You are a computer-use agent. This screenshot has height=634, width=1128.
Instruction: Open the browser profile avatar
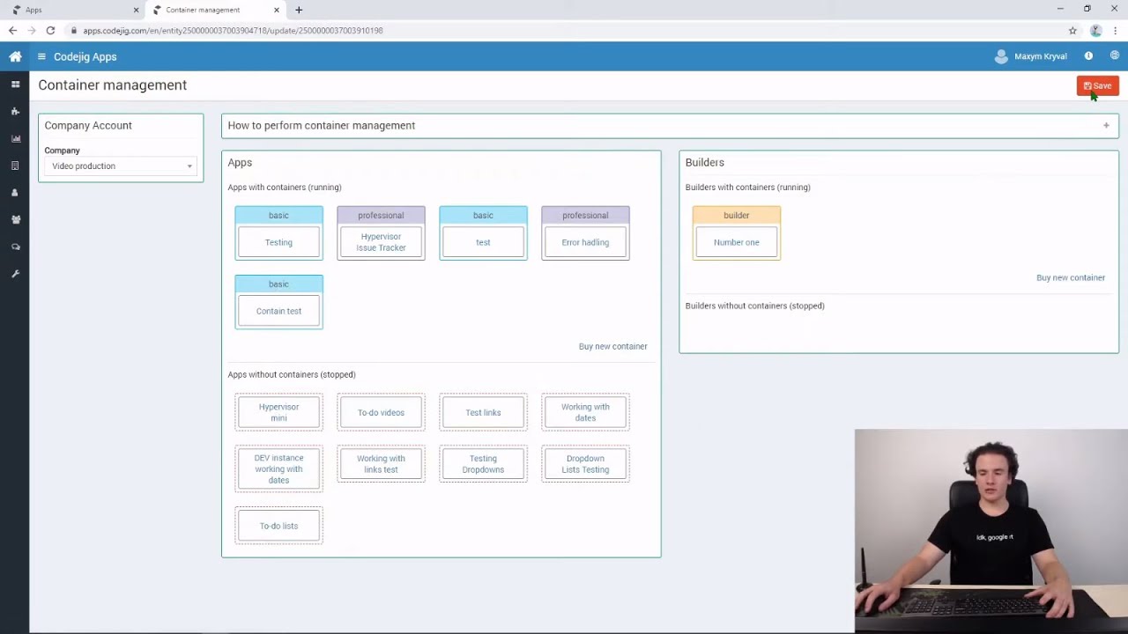click(x=1095, y=30)
